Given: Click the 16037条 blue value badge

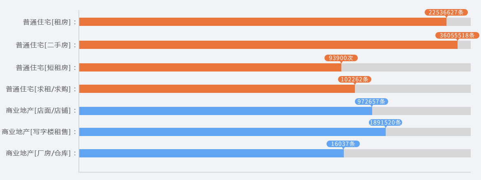Looking at the screenshot, I should (x=343, y=144).
